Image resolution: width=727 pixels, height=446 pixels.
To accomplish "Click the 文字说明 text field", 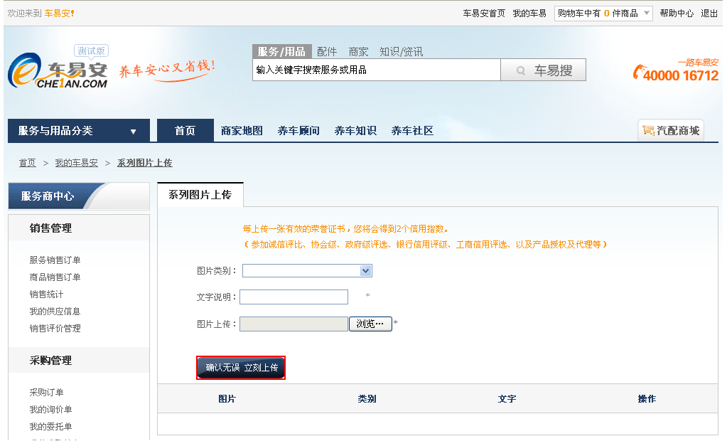I will [294, 297].
